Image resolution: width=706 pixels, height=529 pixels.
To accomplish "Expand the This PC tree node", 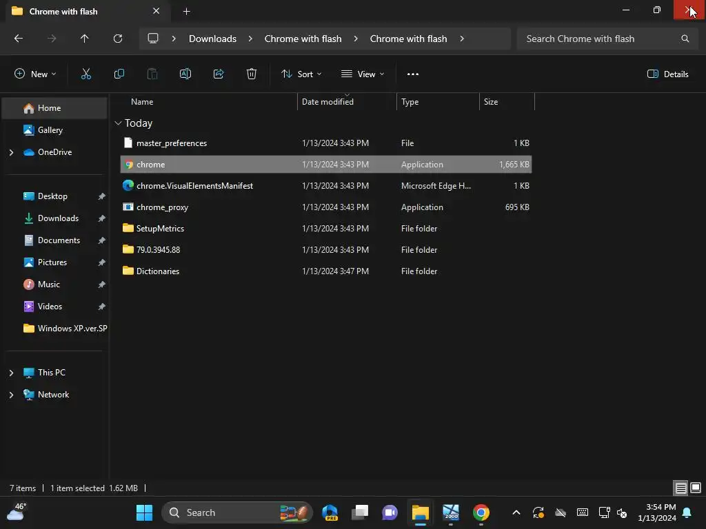I will [11, 373].
